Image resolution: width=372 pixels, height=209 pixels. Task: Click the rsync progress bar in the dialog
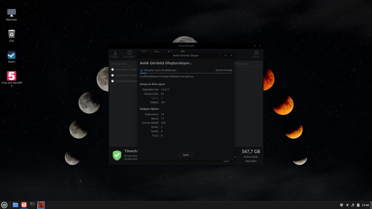click(186, 73)
